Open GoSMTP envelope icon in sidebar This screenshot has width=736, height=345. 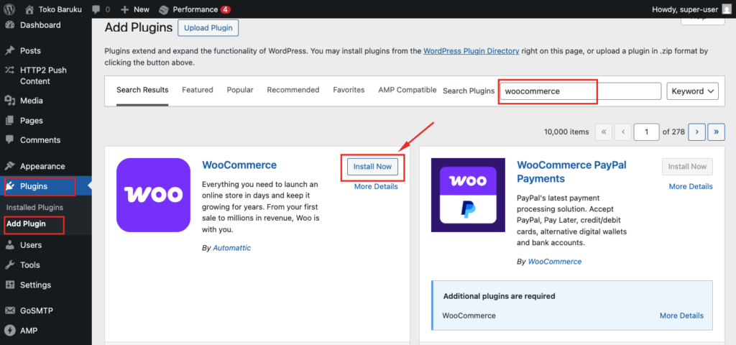point(9,310)
